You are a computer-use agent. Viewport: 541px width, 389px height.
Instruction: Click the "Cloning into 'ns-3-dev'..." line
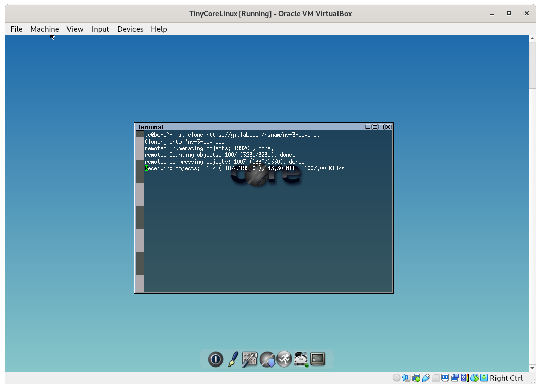coord(185,142)
